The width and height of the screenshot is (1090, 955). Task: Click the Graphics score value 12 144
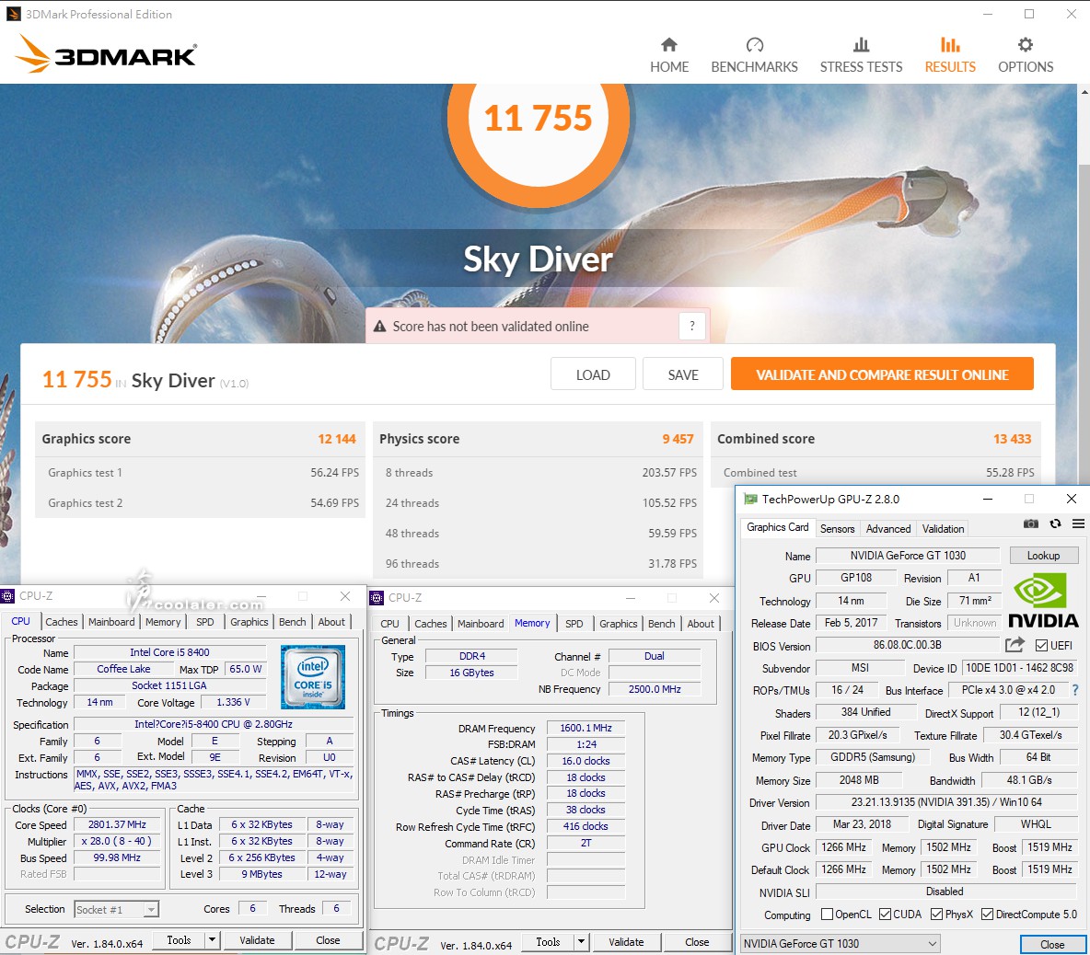[x=336, y=439]
